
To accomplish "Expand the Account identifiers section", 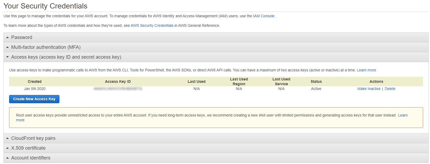I will [x=31, y=158].
